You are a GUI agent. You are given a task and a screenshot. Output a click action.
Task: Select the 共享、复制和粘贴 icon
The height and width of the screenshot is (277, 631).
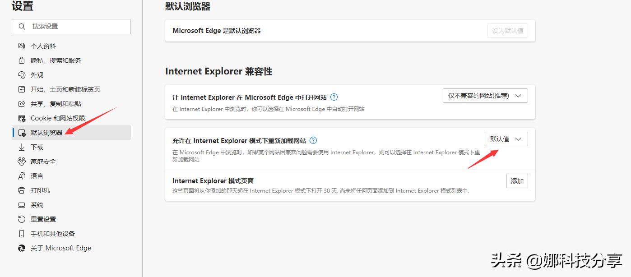click(21, 103)
